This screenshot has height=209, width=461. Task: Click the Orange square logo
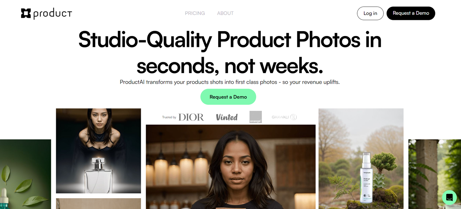pos(256,117)
